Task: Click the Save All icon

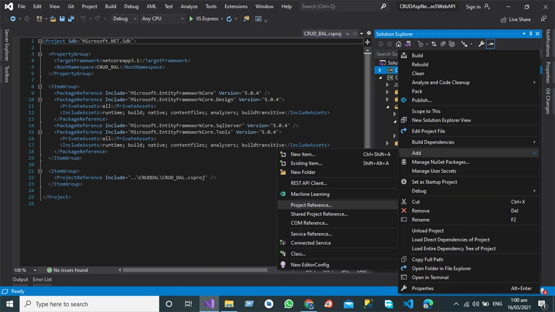Action: (71, 19)
